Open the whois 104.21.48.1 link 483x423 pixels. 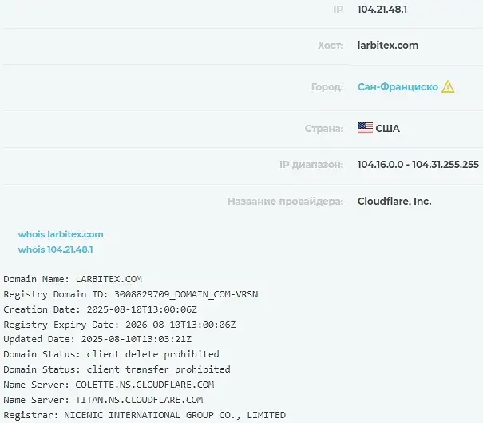pyautogui.click(x=55, y=249)
